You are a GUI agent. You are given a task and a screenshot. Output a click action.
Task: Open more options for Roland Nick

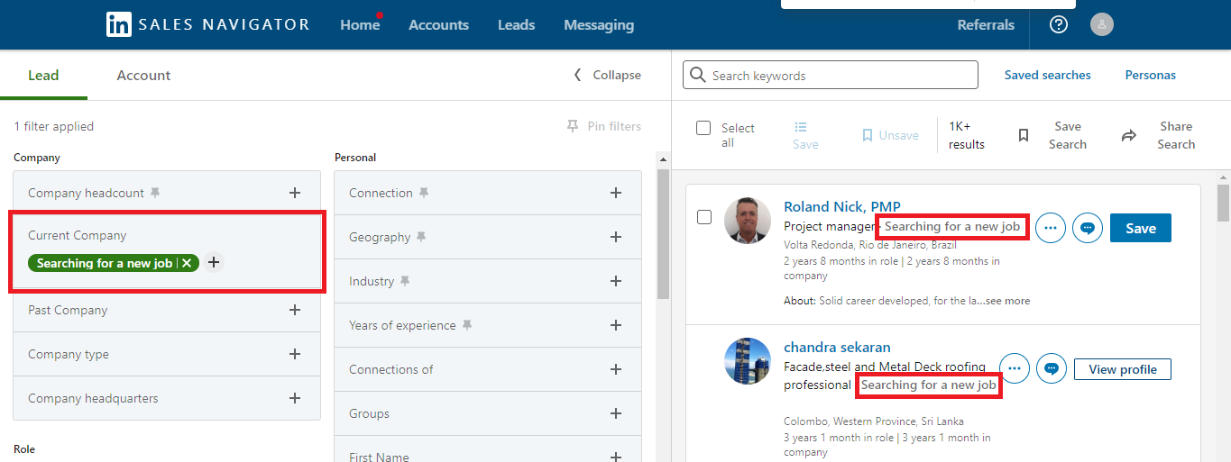[x=1050, y=228]
